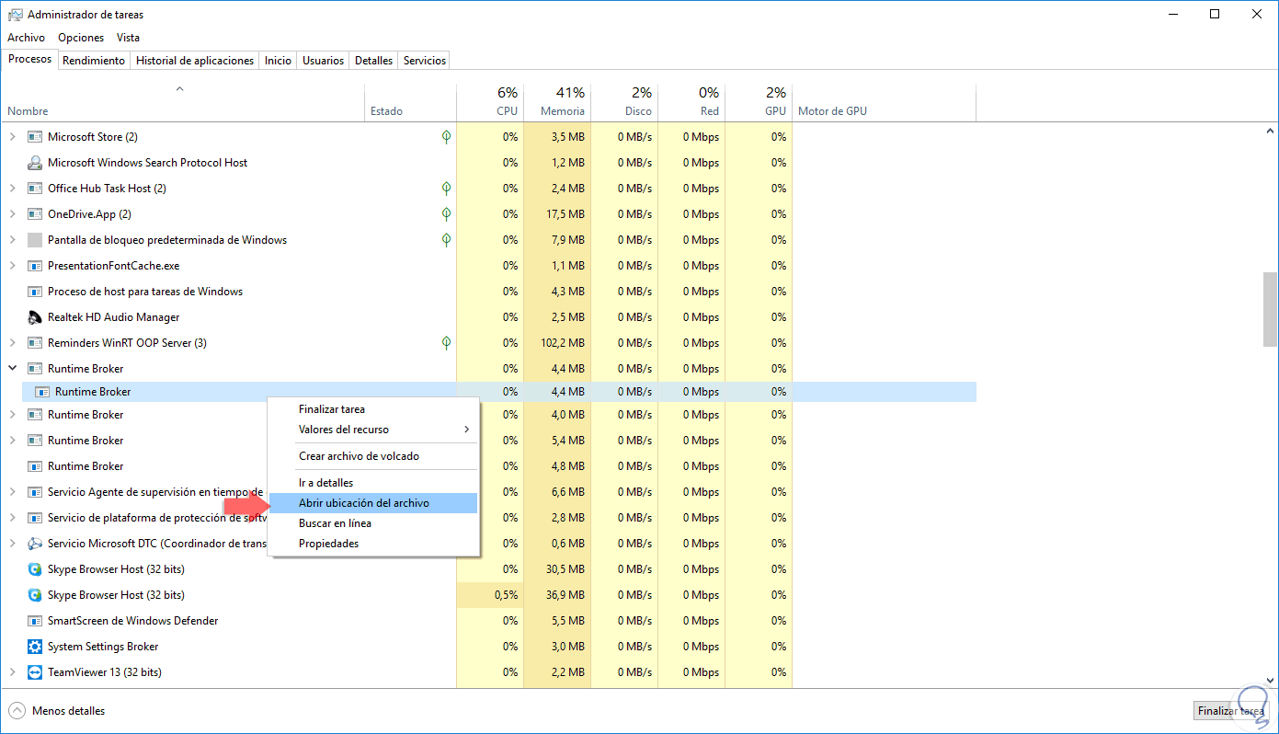Sort processes by the CPU column
The width and height of the screenshot is (1279, 734).
click(x=490, y=103)
